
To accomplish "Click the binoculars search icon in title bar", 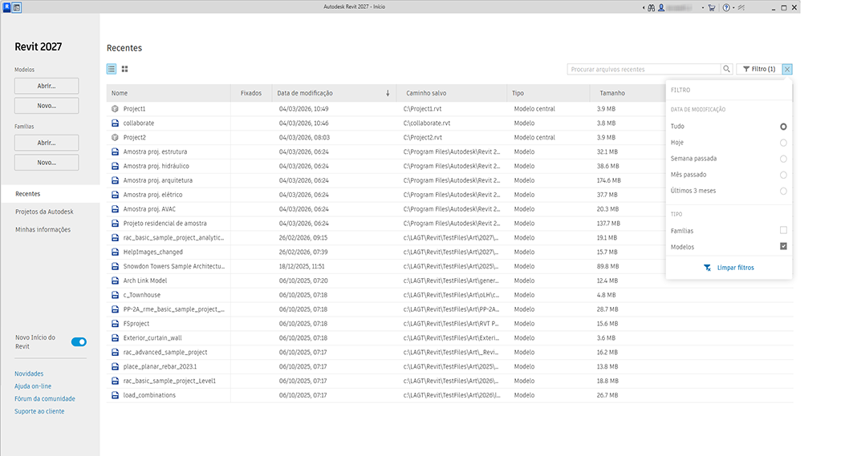I will [x=652, y=7].
